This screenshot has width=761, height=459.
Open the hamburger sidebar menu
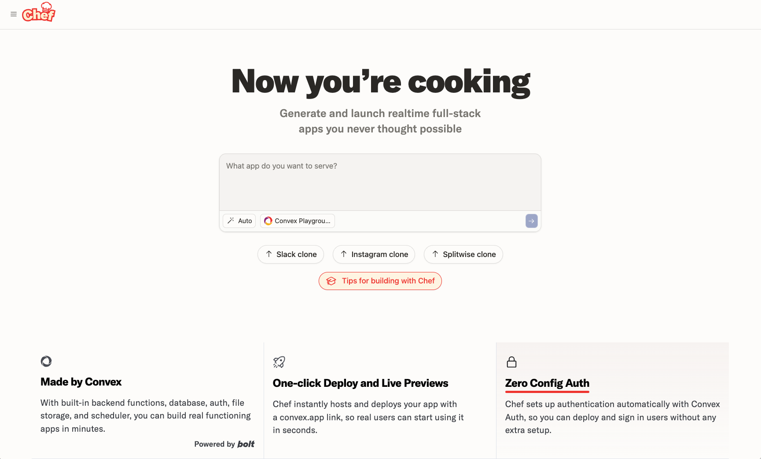click(14, 15)
